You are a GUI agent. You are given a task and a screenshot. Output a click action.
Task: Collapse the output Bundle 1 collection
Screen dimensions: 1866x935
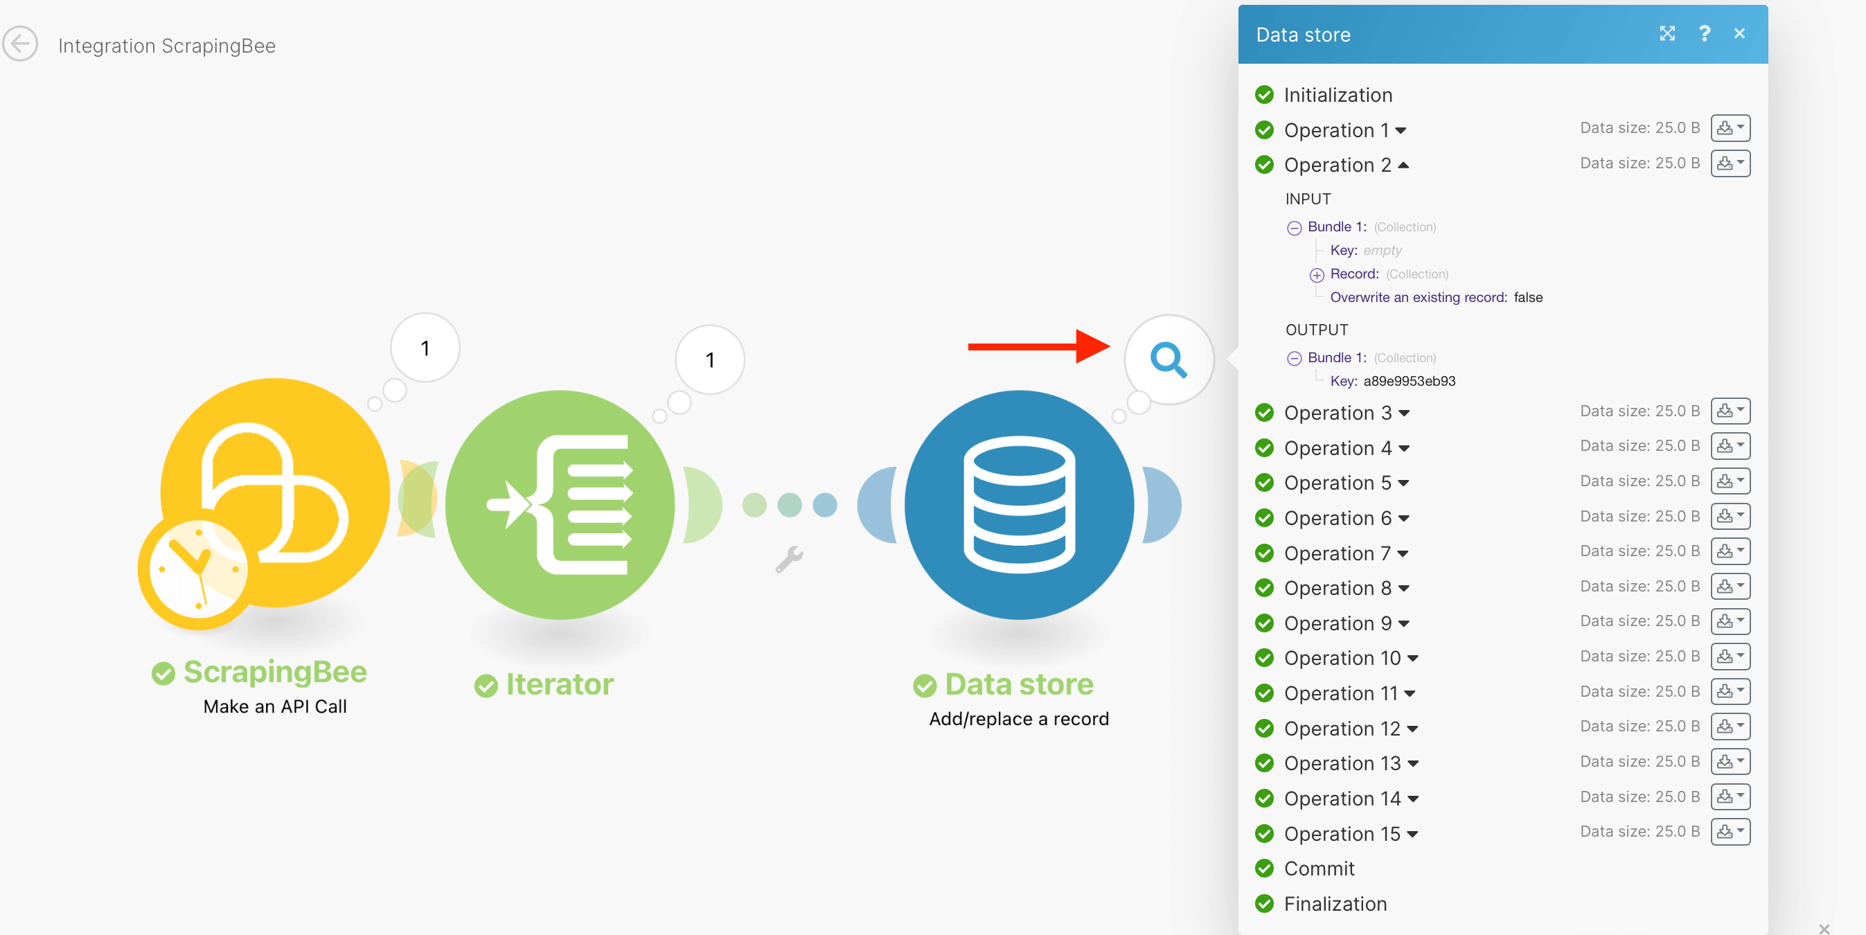tap(1294, 359)
